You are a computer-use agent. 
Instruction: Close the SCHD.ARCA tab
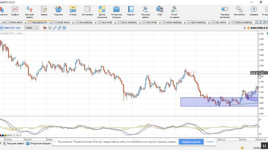[73, 22]
